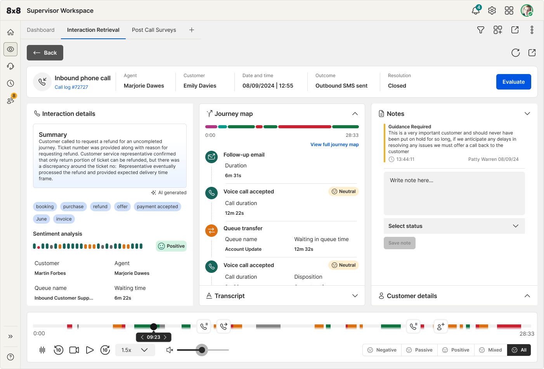Open the monitoring eye sidebar icon
Screen dimensions: 544x369
[10, 49]
